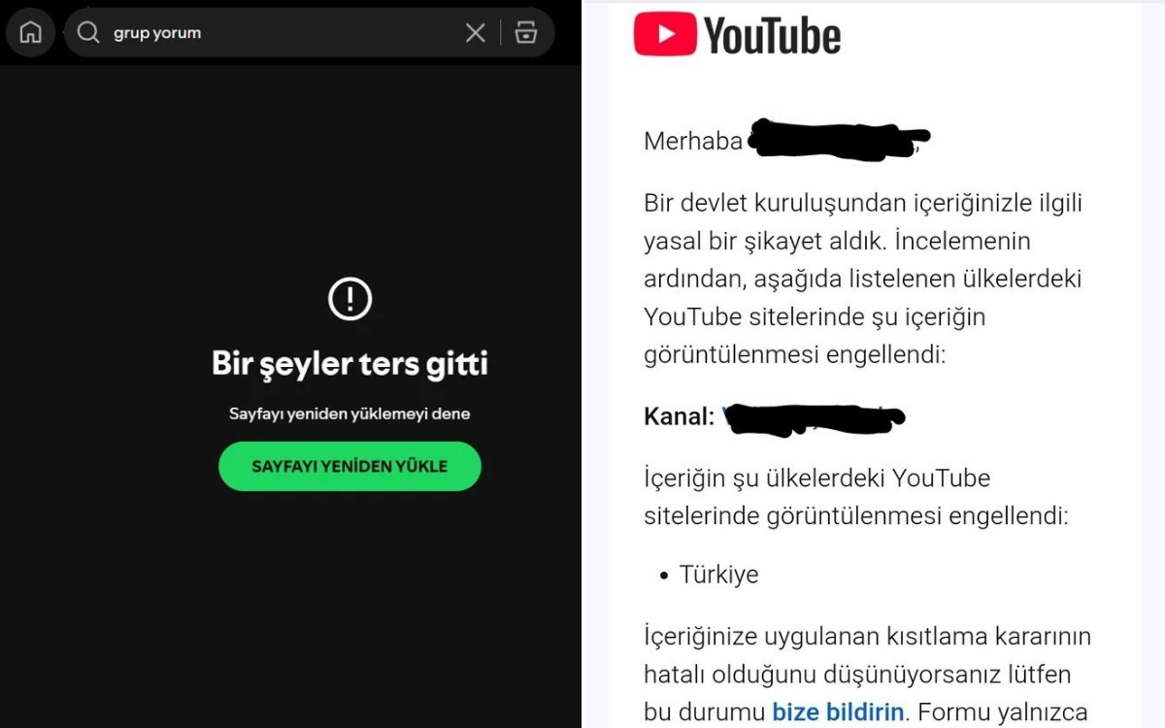Click the 'Bir şeyler ters gitti' heading
The height and width of the screenshot is (728, 1165).
(x=349, y=364)
